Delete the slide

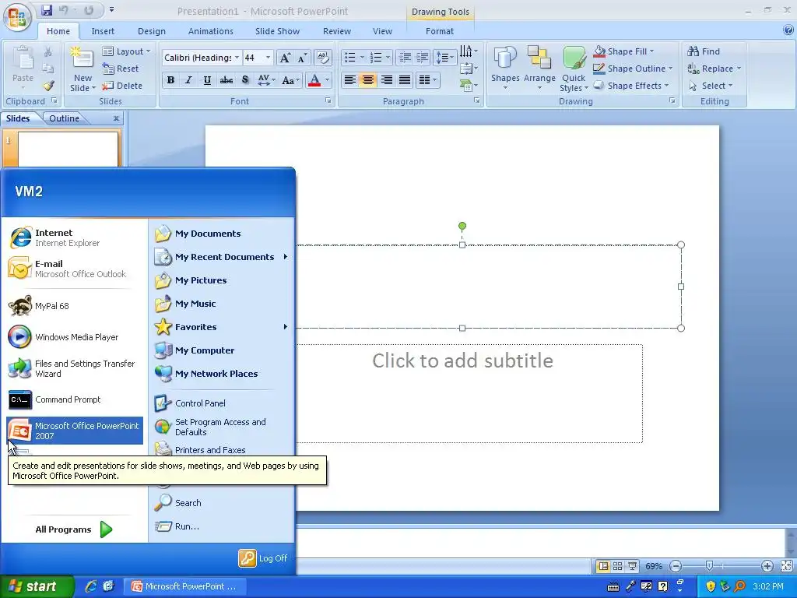[x=121, y=86]
